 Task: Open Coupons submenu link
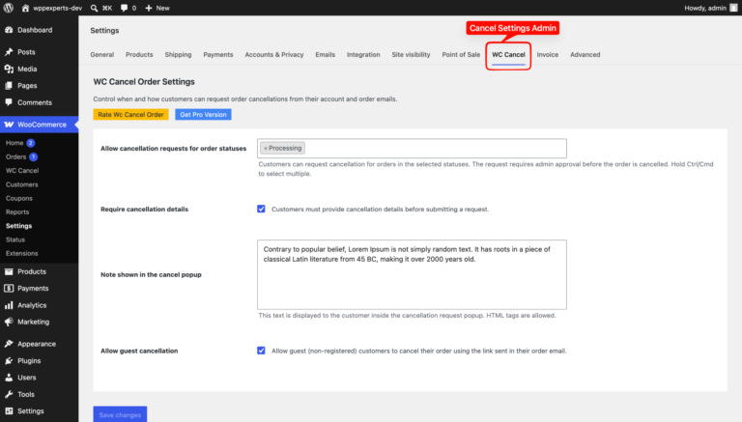(x=19, y=198)
